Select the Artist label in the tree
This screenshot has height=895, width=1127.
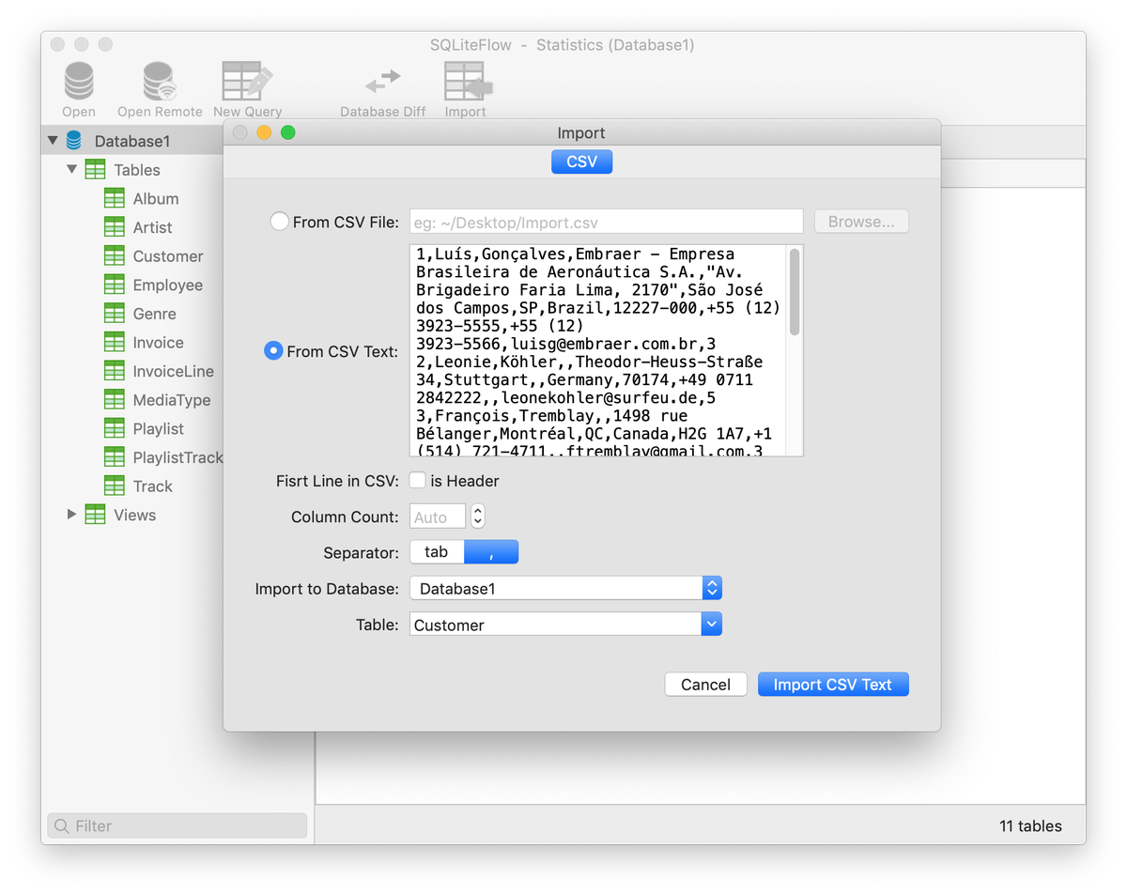point(152,227)
